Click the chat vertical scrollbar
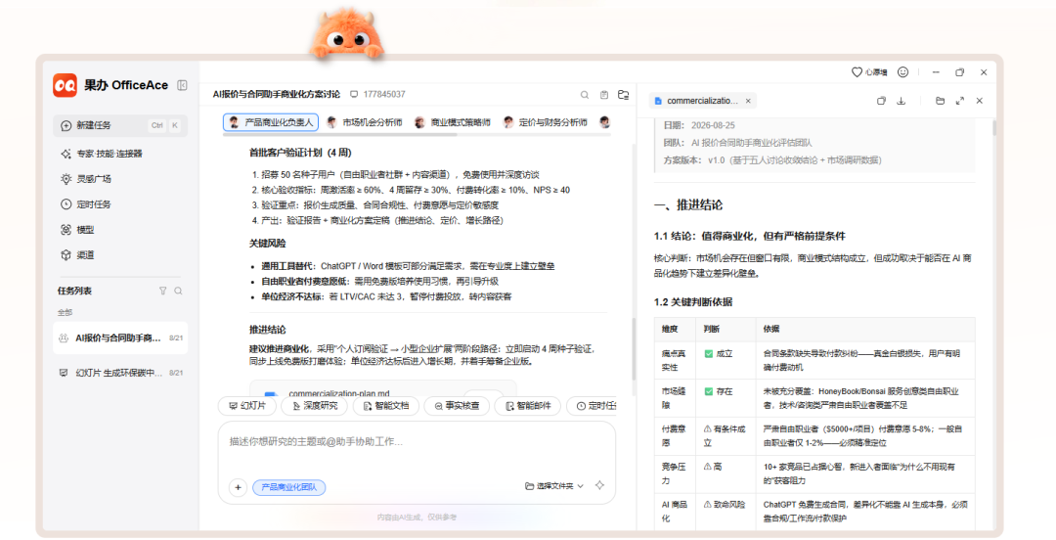Viewport: 1056px width, 540px height. (633, 349)
